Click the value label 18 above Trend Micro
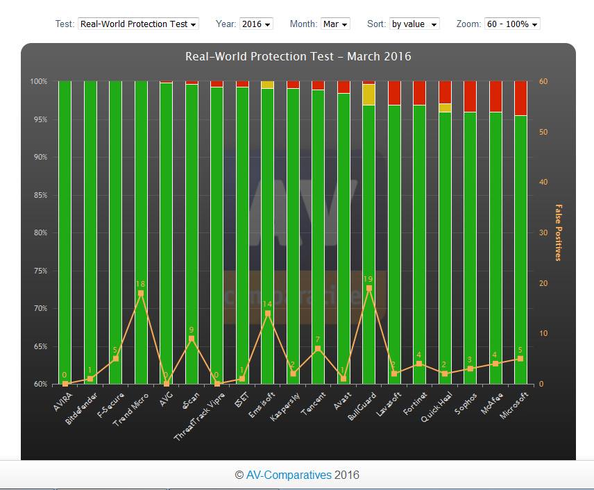The height and width of the screenshot is (490, 594). [x=140, y=284]
